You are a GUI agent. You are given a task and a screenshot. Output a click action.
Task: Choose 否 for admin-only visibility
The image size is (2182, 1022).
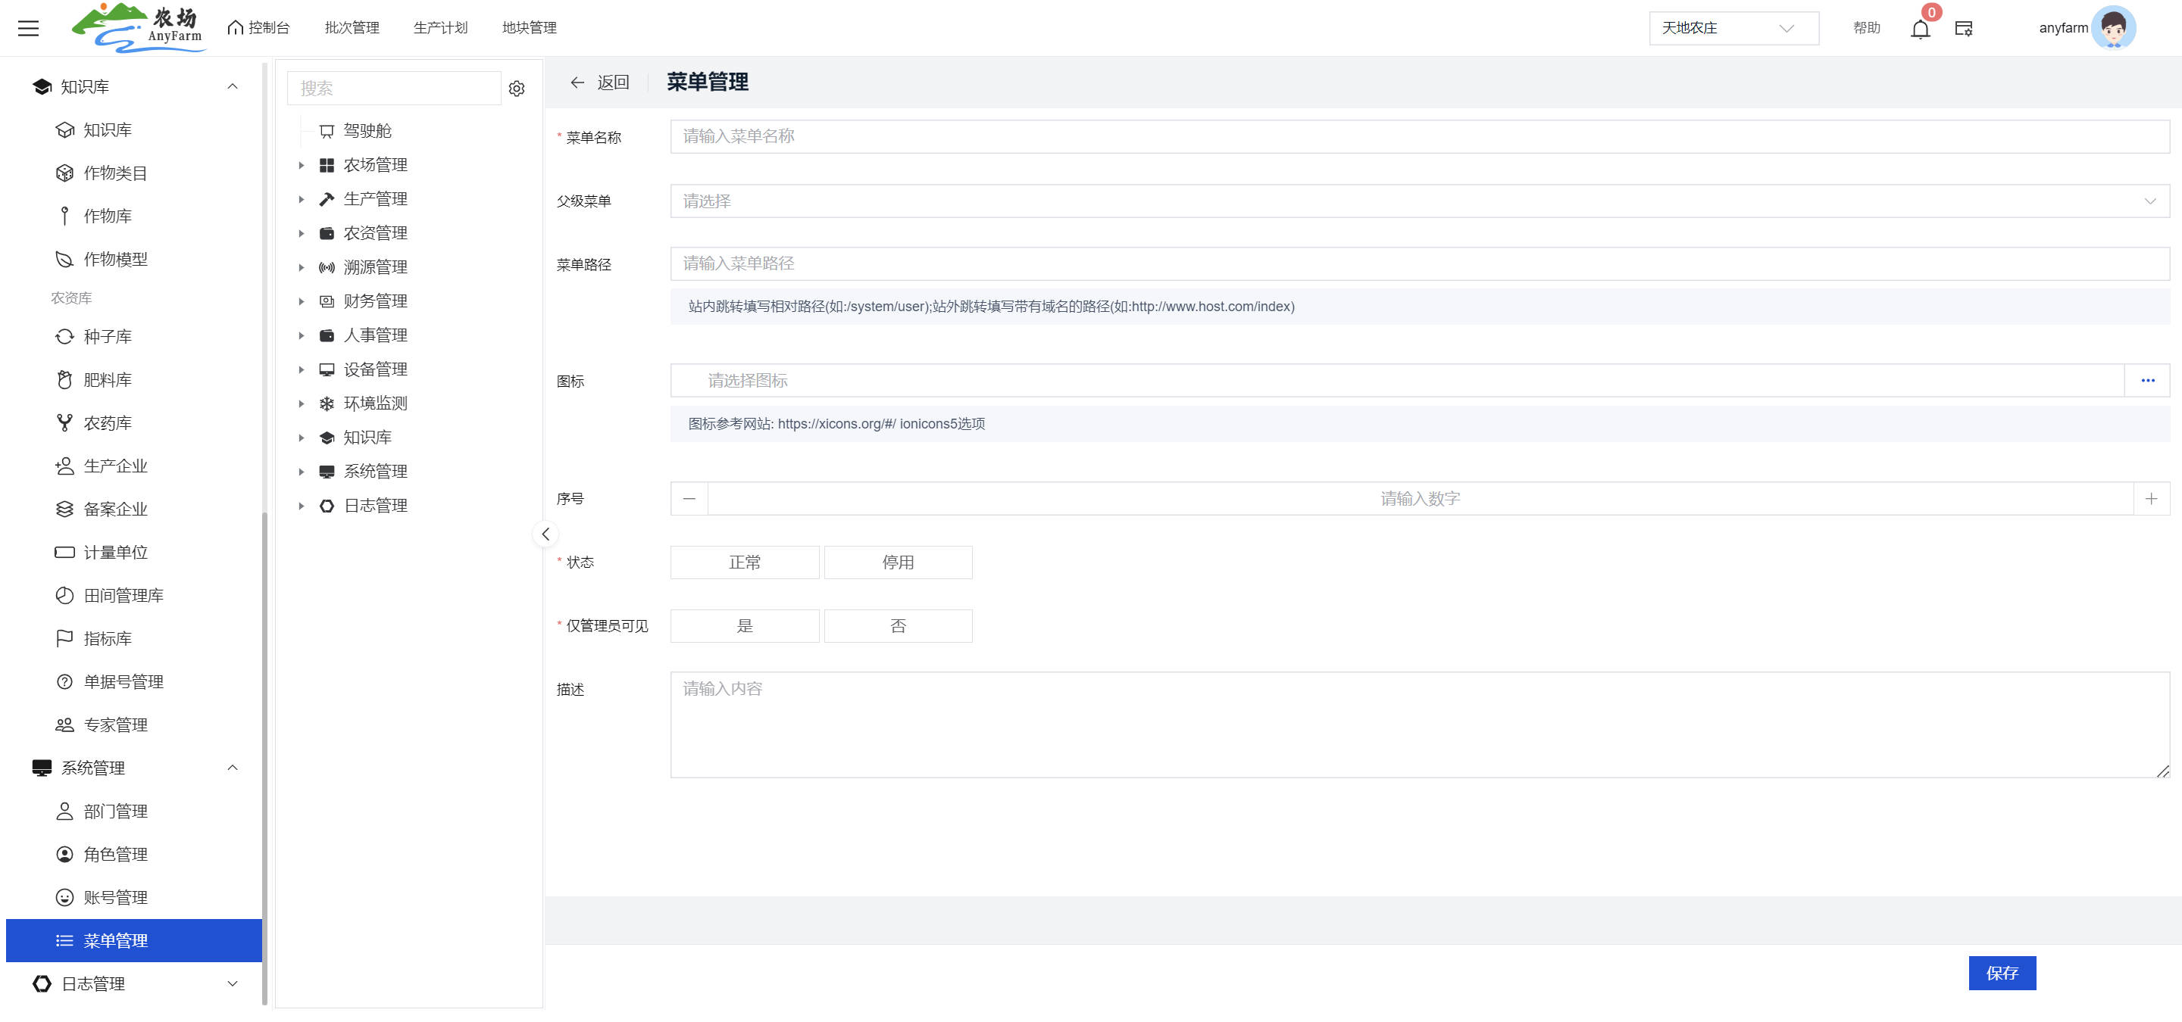point(897,626)
